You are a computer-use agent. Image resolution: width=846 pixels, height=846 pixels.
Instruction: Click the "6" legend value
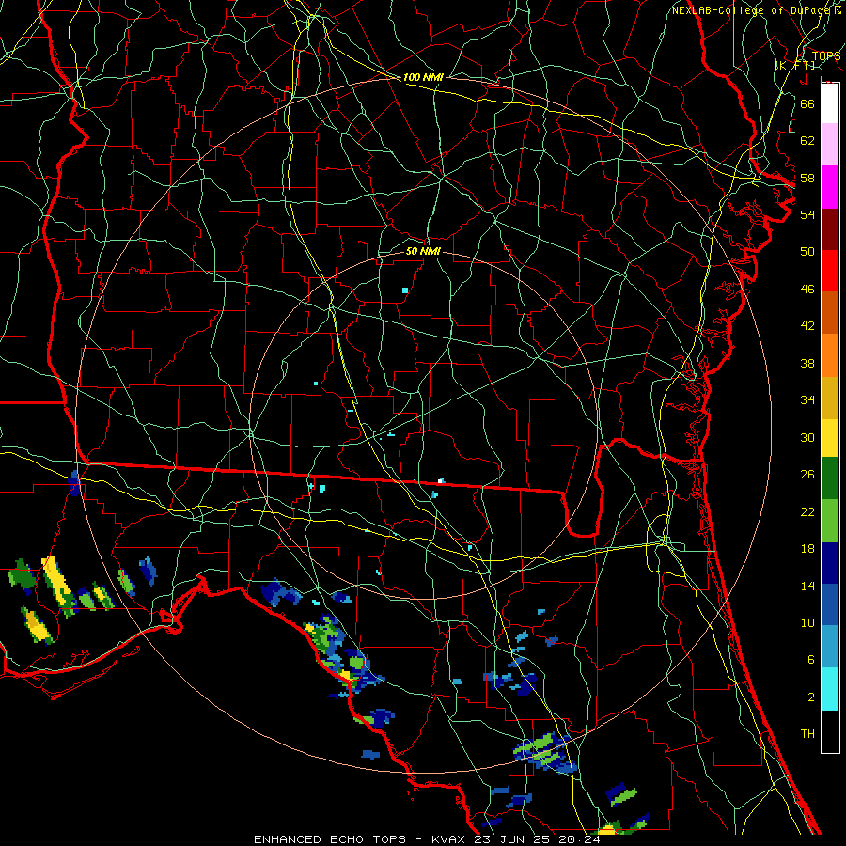pyautogui.click(x=810, y=660)
